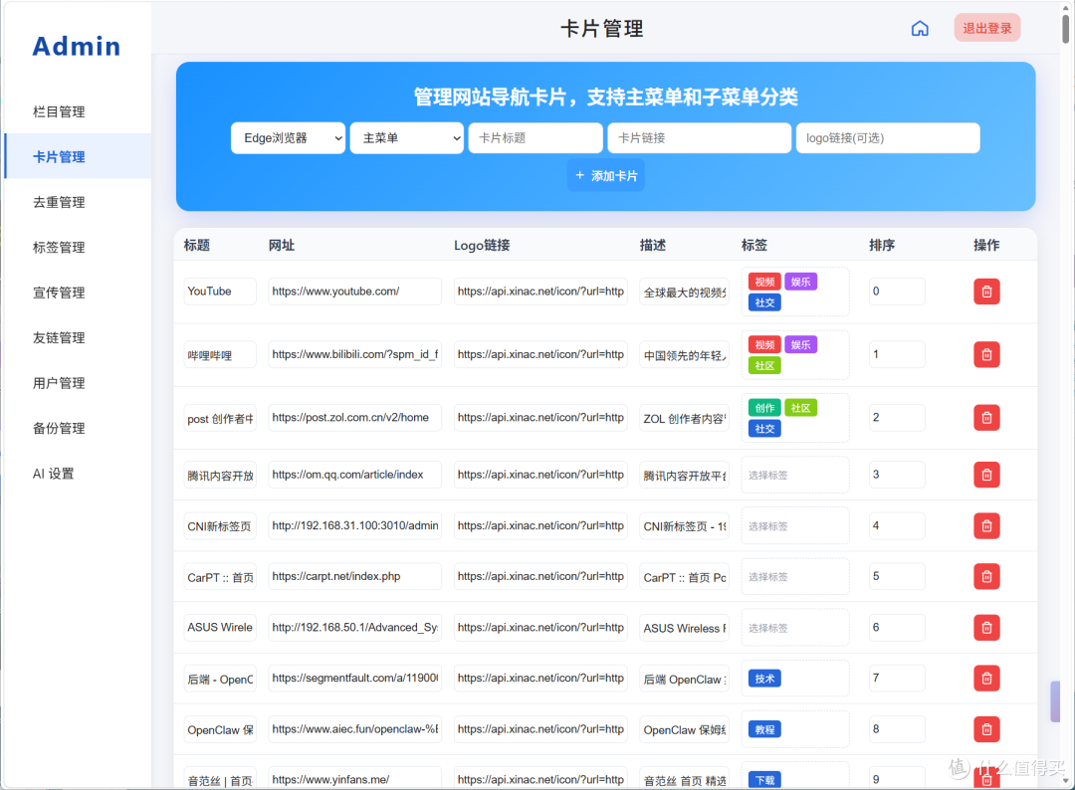Click the yinfans.me URL field

(x=355, y=779)
